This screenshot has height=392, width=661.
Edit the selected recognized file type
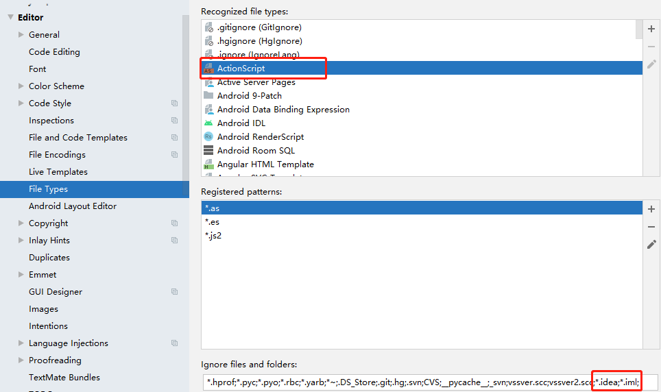(x=651, y=64)
